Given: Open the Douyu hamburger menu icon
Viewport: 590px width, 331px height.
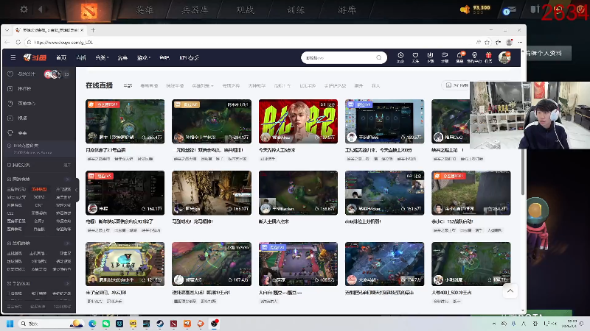Looking at the screenshot, I should pos(13,58).
